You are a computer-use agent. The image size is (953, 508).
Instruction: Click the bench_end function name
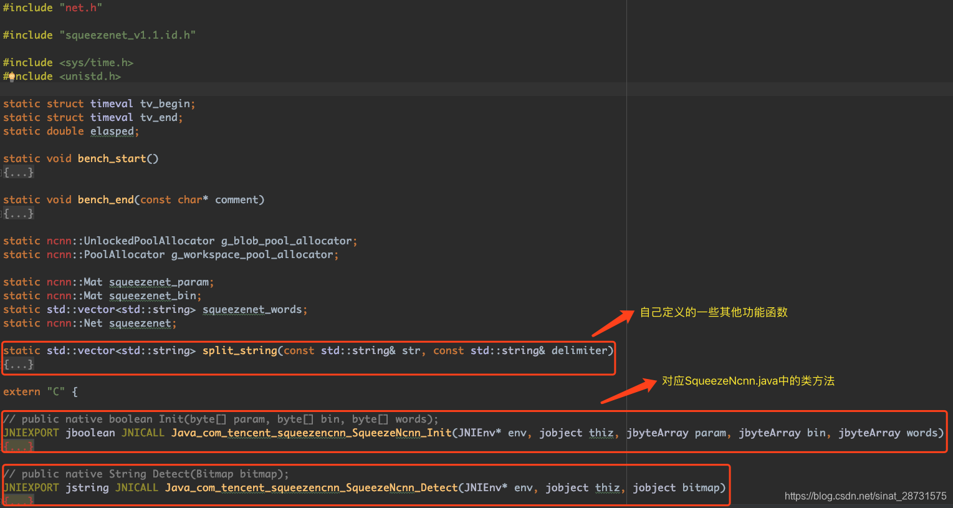click(x=106, y=199)
